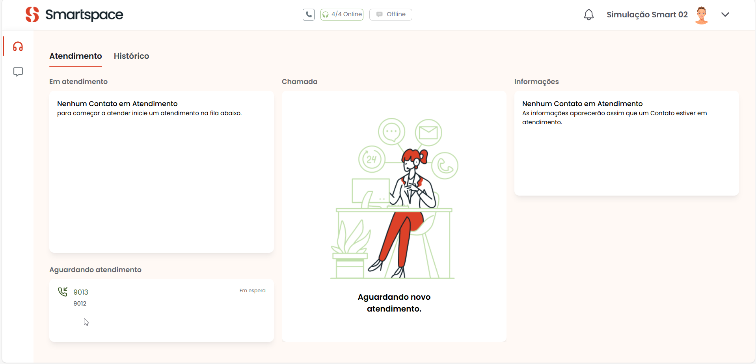
Task: Open the headset Atendimento sidebar icon
Action: (x=18, y=47)
